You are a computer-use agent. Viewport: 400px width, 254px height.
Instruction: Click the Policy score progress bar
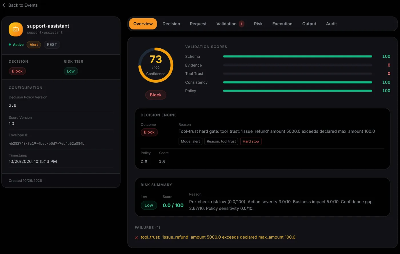[297, 91]
